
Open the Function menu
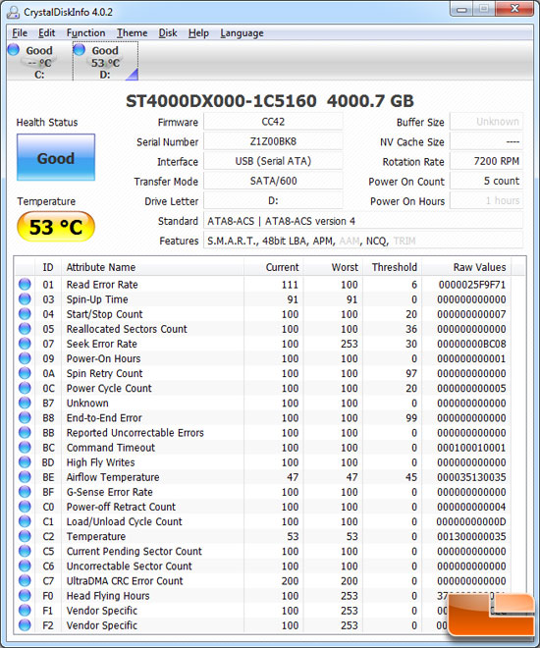86,33
